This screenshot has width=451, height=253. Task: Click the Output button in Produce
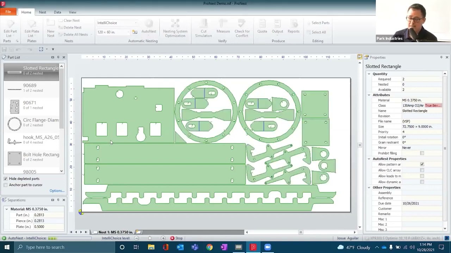click(277, 27)
